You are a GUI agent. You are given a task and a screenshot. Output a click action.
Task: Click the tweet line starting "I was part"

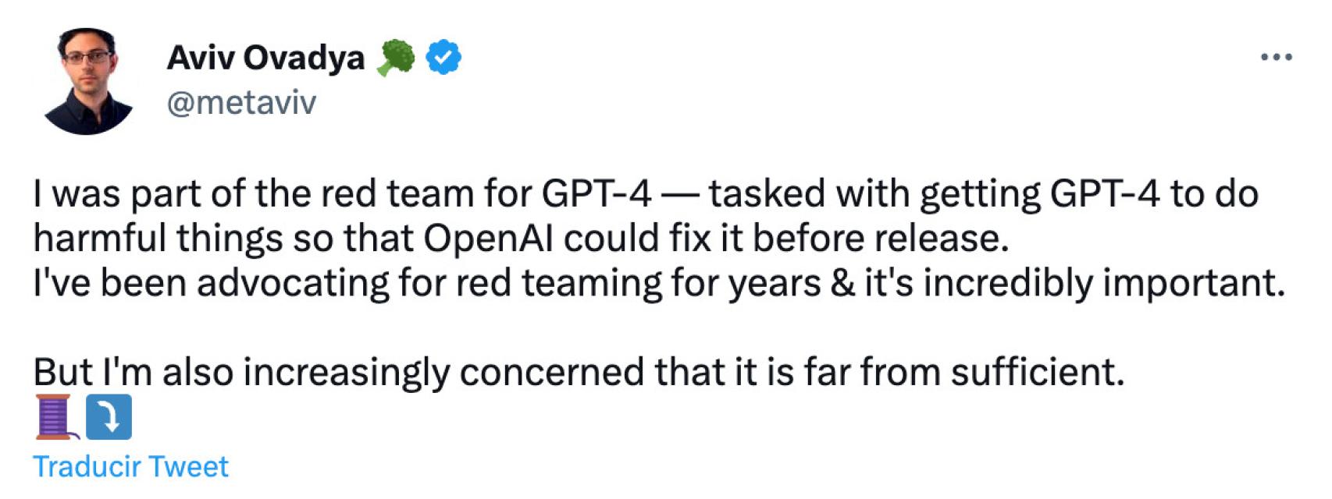(646, 194)
